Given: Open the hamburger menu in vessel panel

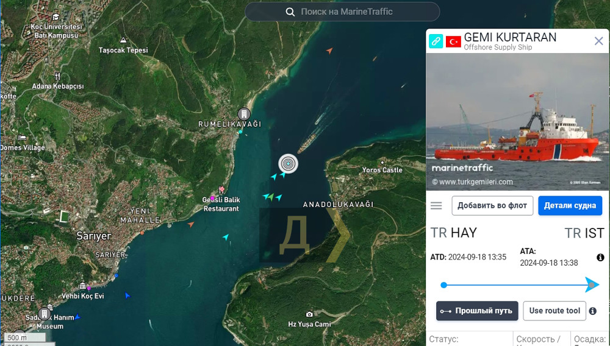Looking at the screenshot, I should point(436,206).
